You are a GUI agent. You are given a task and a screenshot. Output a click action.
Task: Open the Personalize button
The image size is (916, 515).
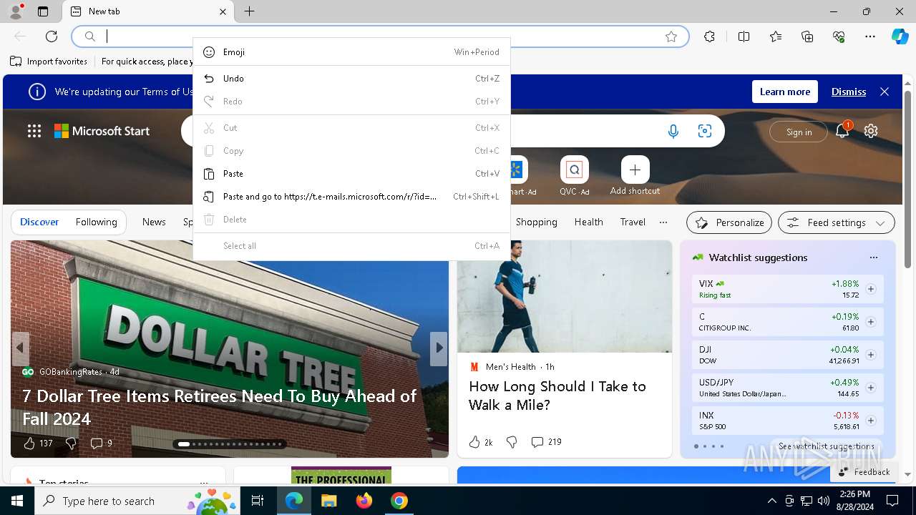pos(729,222)
